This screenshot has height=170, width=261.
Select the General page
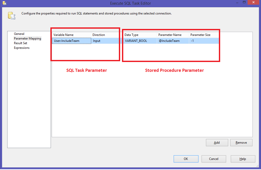click(x=19, y=34)
